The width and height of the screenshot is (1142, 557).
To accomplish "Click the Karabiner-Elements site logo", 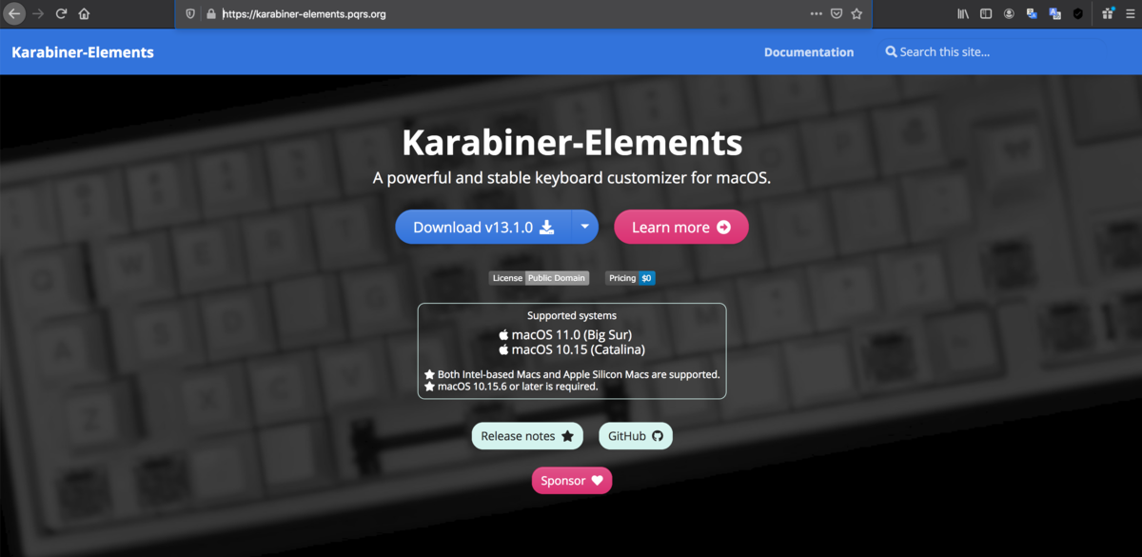I will point(83,52).
